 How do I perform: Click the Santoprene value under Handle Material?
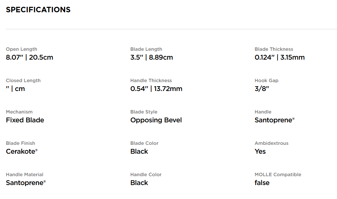click(x=25, y=183)
